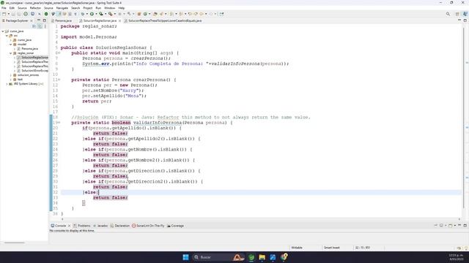Open the Refactor menu
This screenshot has height=263, width=469.
tap(35, 8)
